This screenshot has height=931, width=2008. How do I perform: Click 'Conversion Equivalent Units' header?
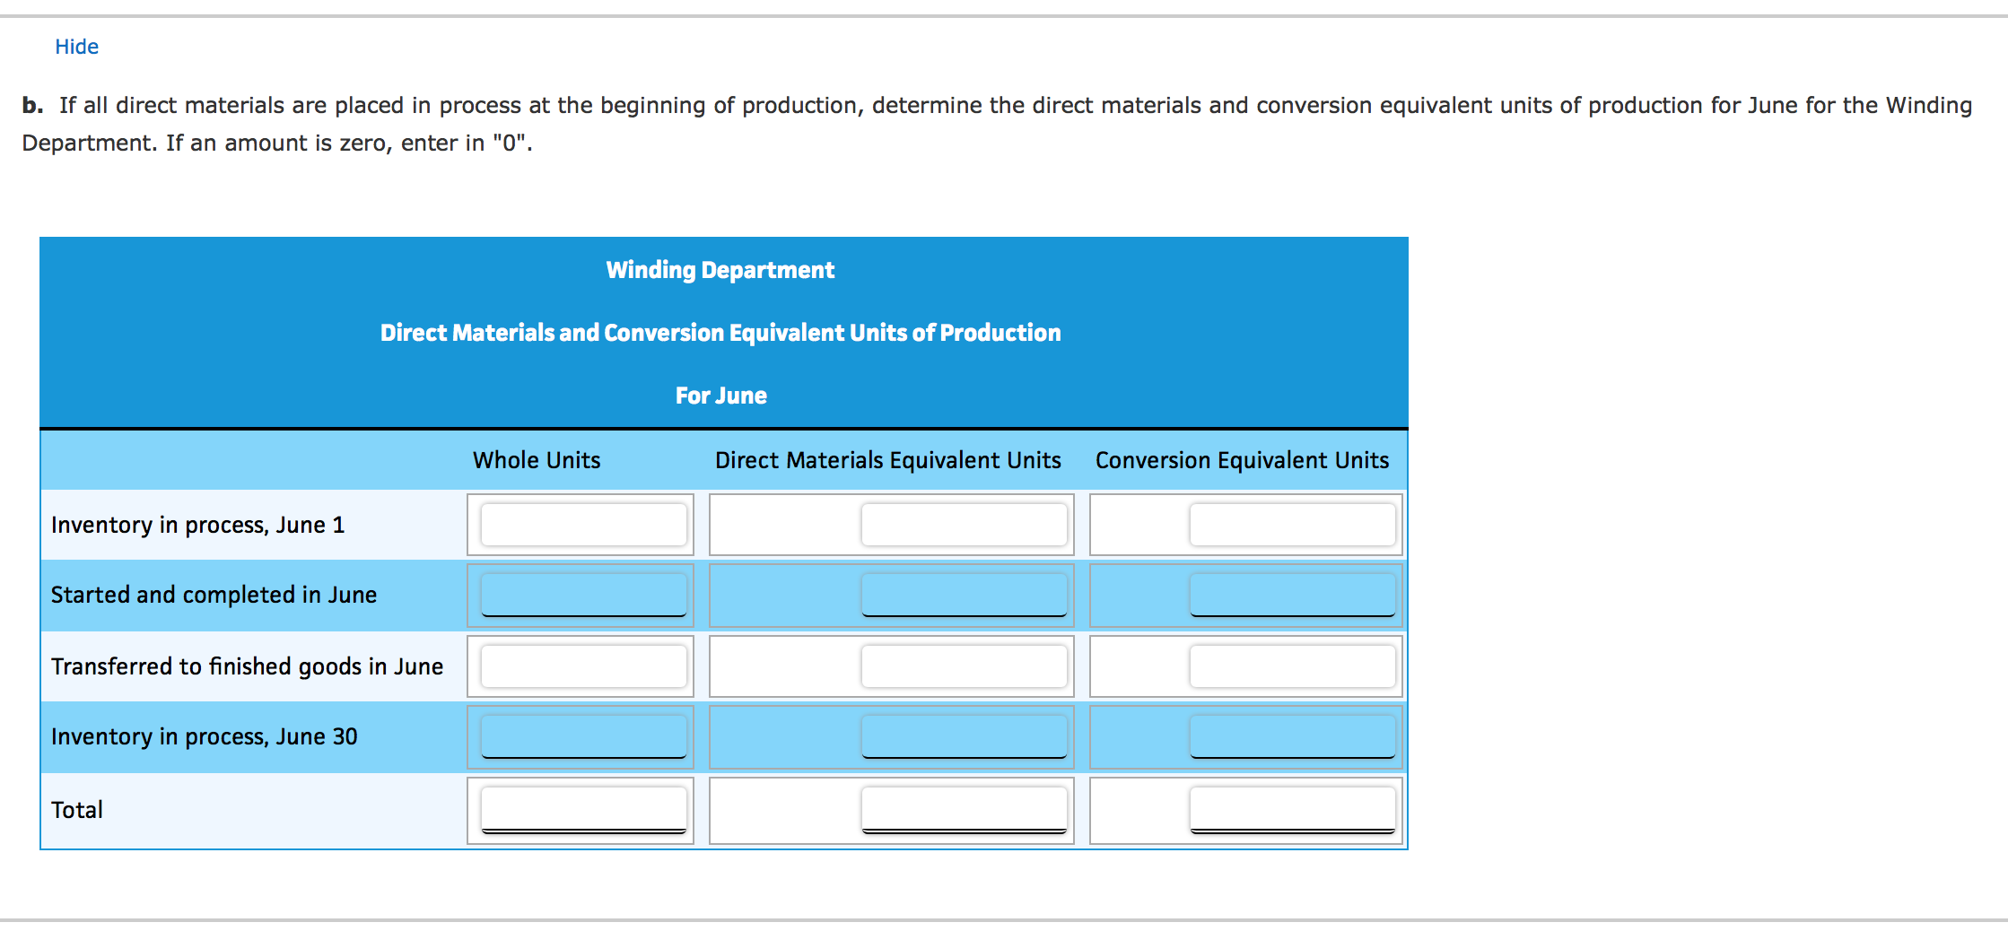point(1243,460)
